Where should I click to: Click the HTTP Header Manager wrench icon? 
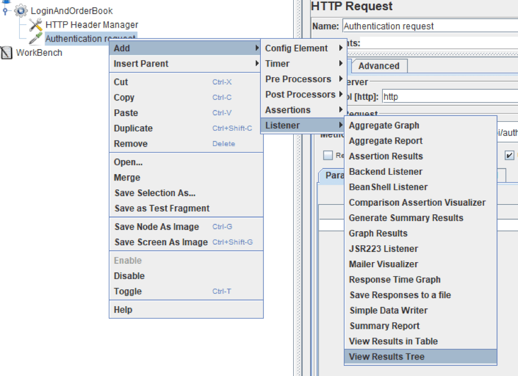click(36, 25)
